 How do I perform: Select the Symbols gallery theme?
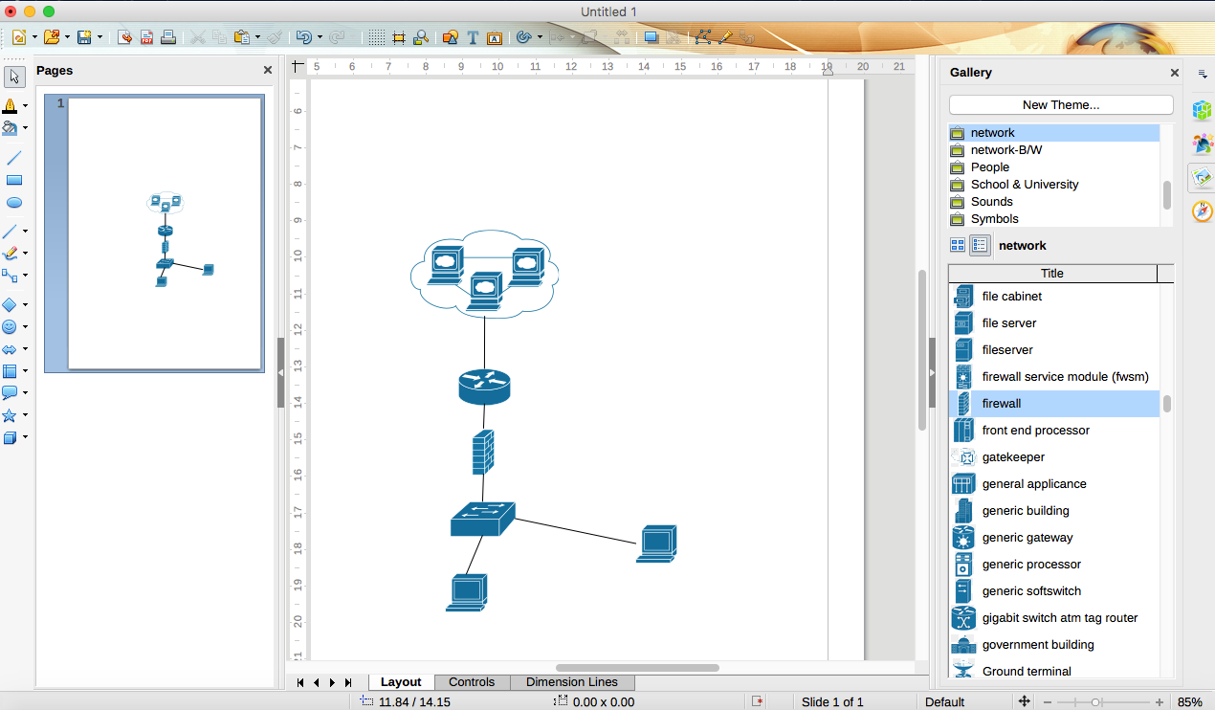pyautogui.click(x=1054, y=219)
